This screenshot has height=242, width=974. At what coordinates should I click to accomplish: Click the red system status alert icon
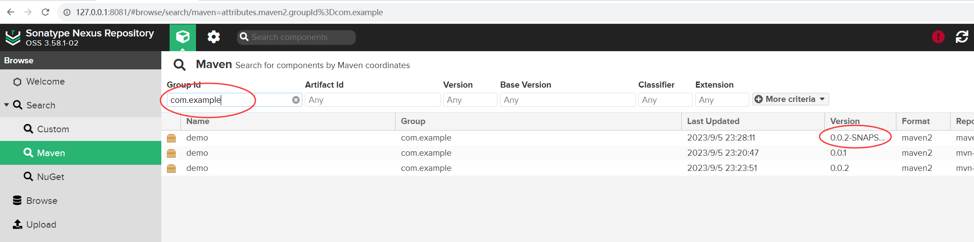(x=938, y=37)
